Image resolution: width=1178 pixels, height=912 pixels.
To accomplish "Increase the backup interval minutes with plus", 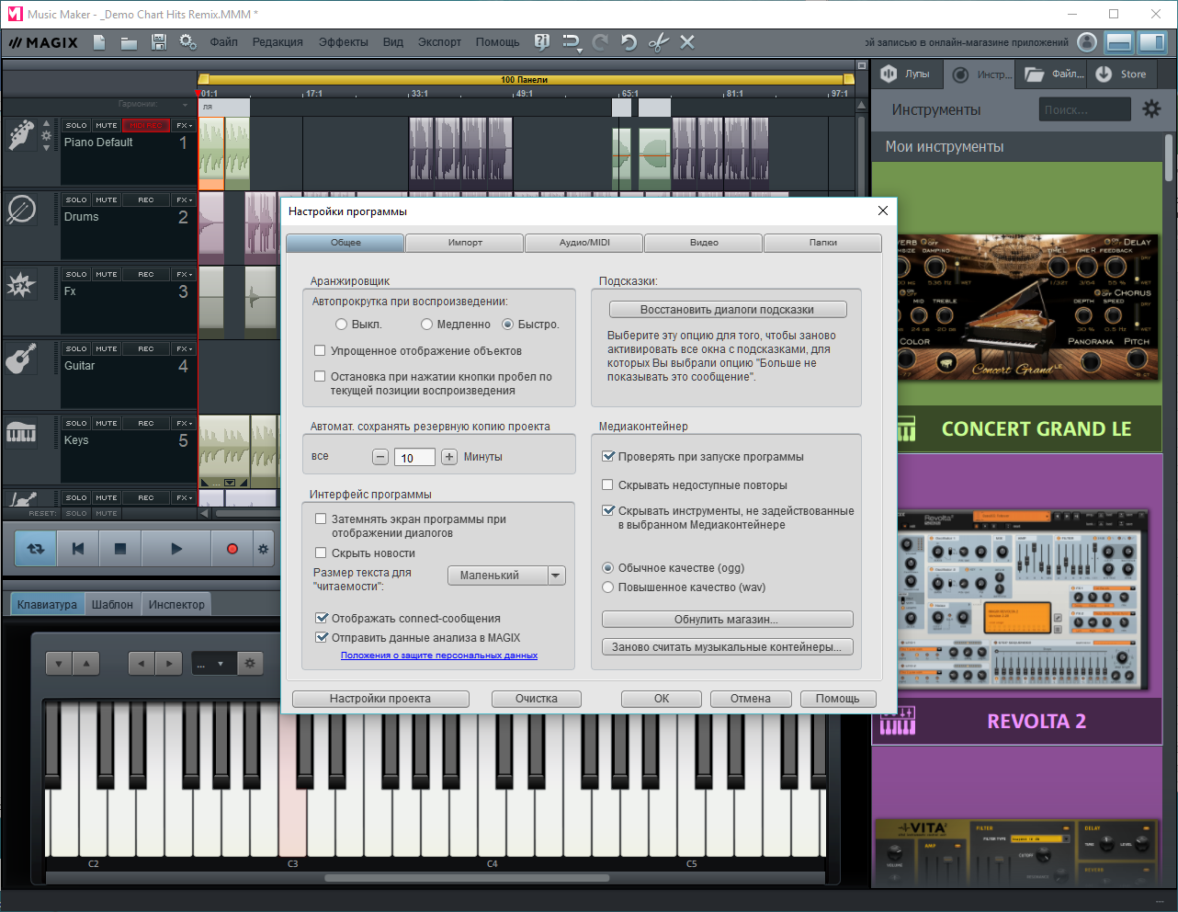I will (449, 457).
